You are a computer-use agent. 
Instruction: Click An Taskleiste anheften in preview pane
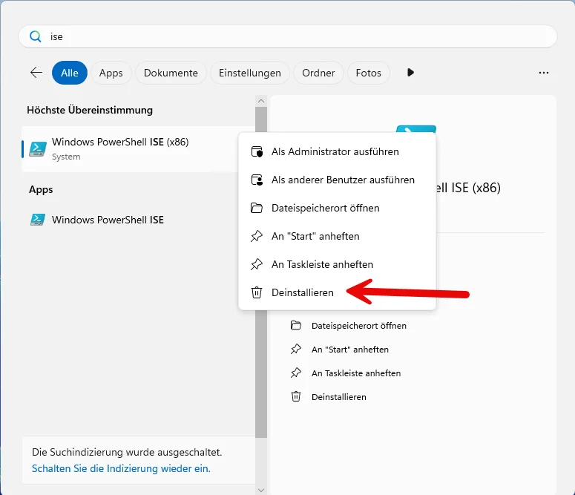(x=356, y=373)
